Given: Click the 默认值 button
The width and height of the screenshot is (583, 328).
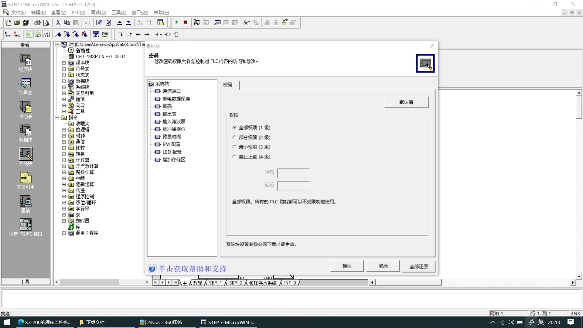Looking at the screenshot, I should [x=406, y=102].
